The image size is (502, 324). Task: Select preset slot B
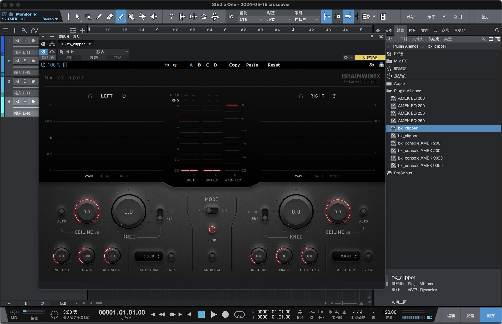click(x=199, y=65)
